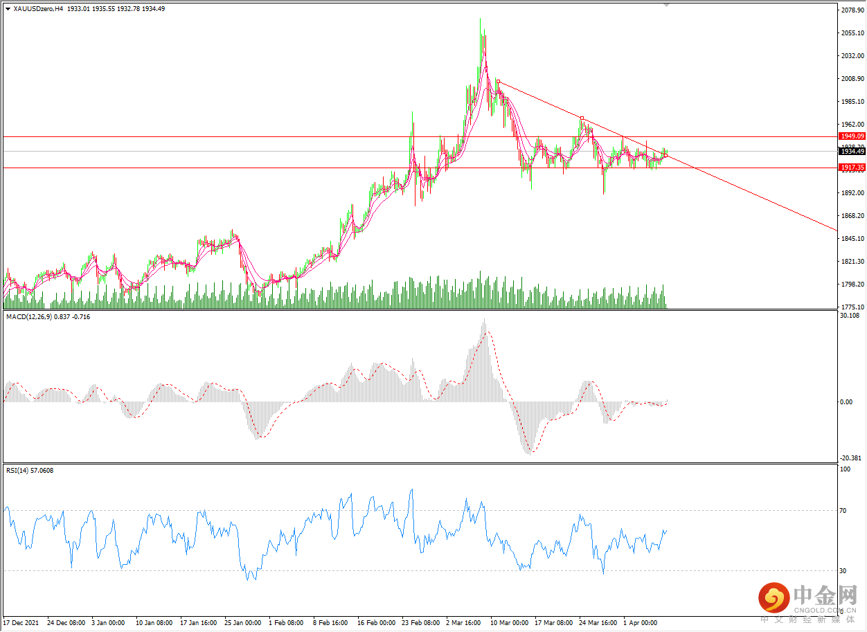Select the trendline's middle anchor at the 24 Mar peak

click(x=582, y=118)
